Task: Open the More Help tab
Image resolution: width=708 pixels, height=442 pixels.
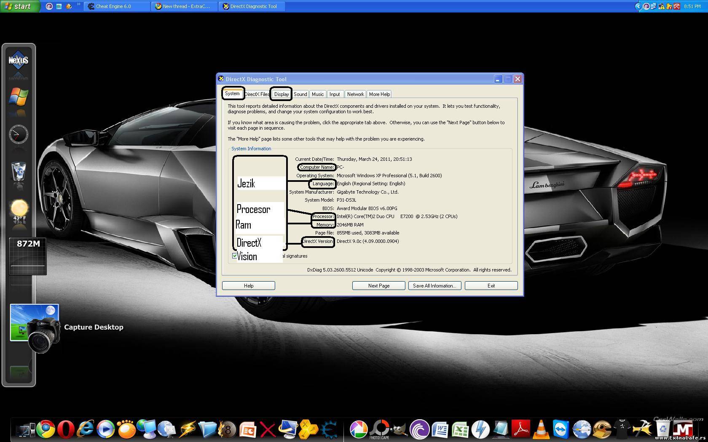Action: (379, 94)
